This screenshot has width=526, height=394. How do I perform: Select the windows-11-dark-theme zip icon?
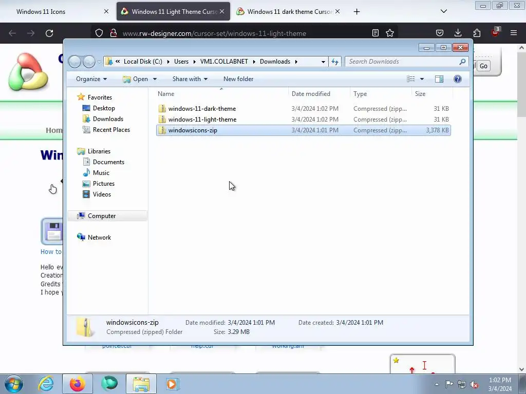(162, 109)
